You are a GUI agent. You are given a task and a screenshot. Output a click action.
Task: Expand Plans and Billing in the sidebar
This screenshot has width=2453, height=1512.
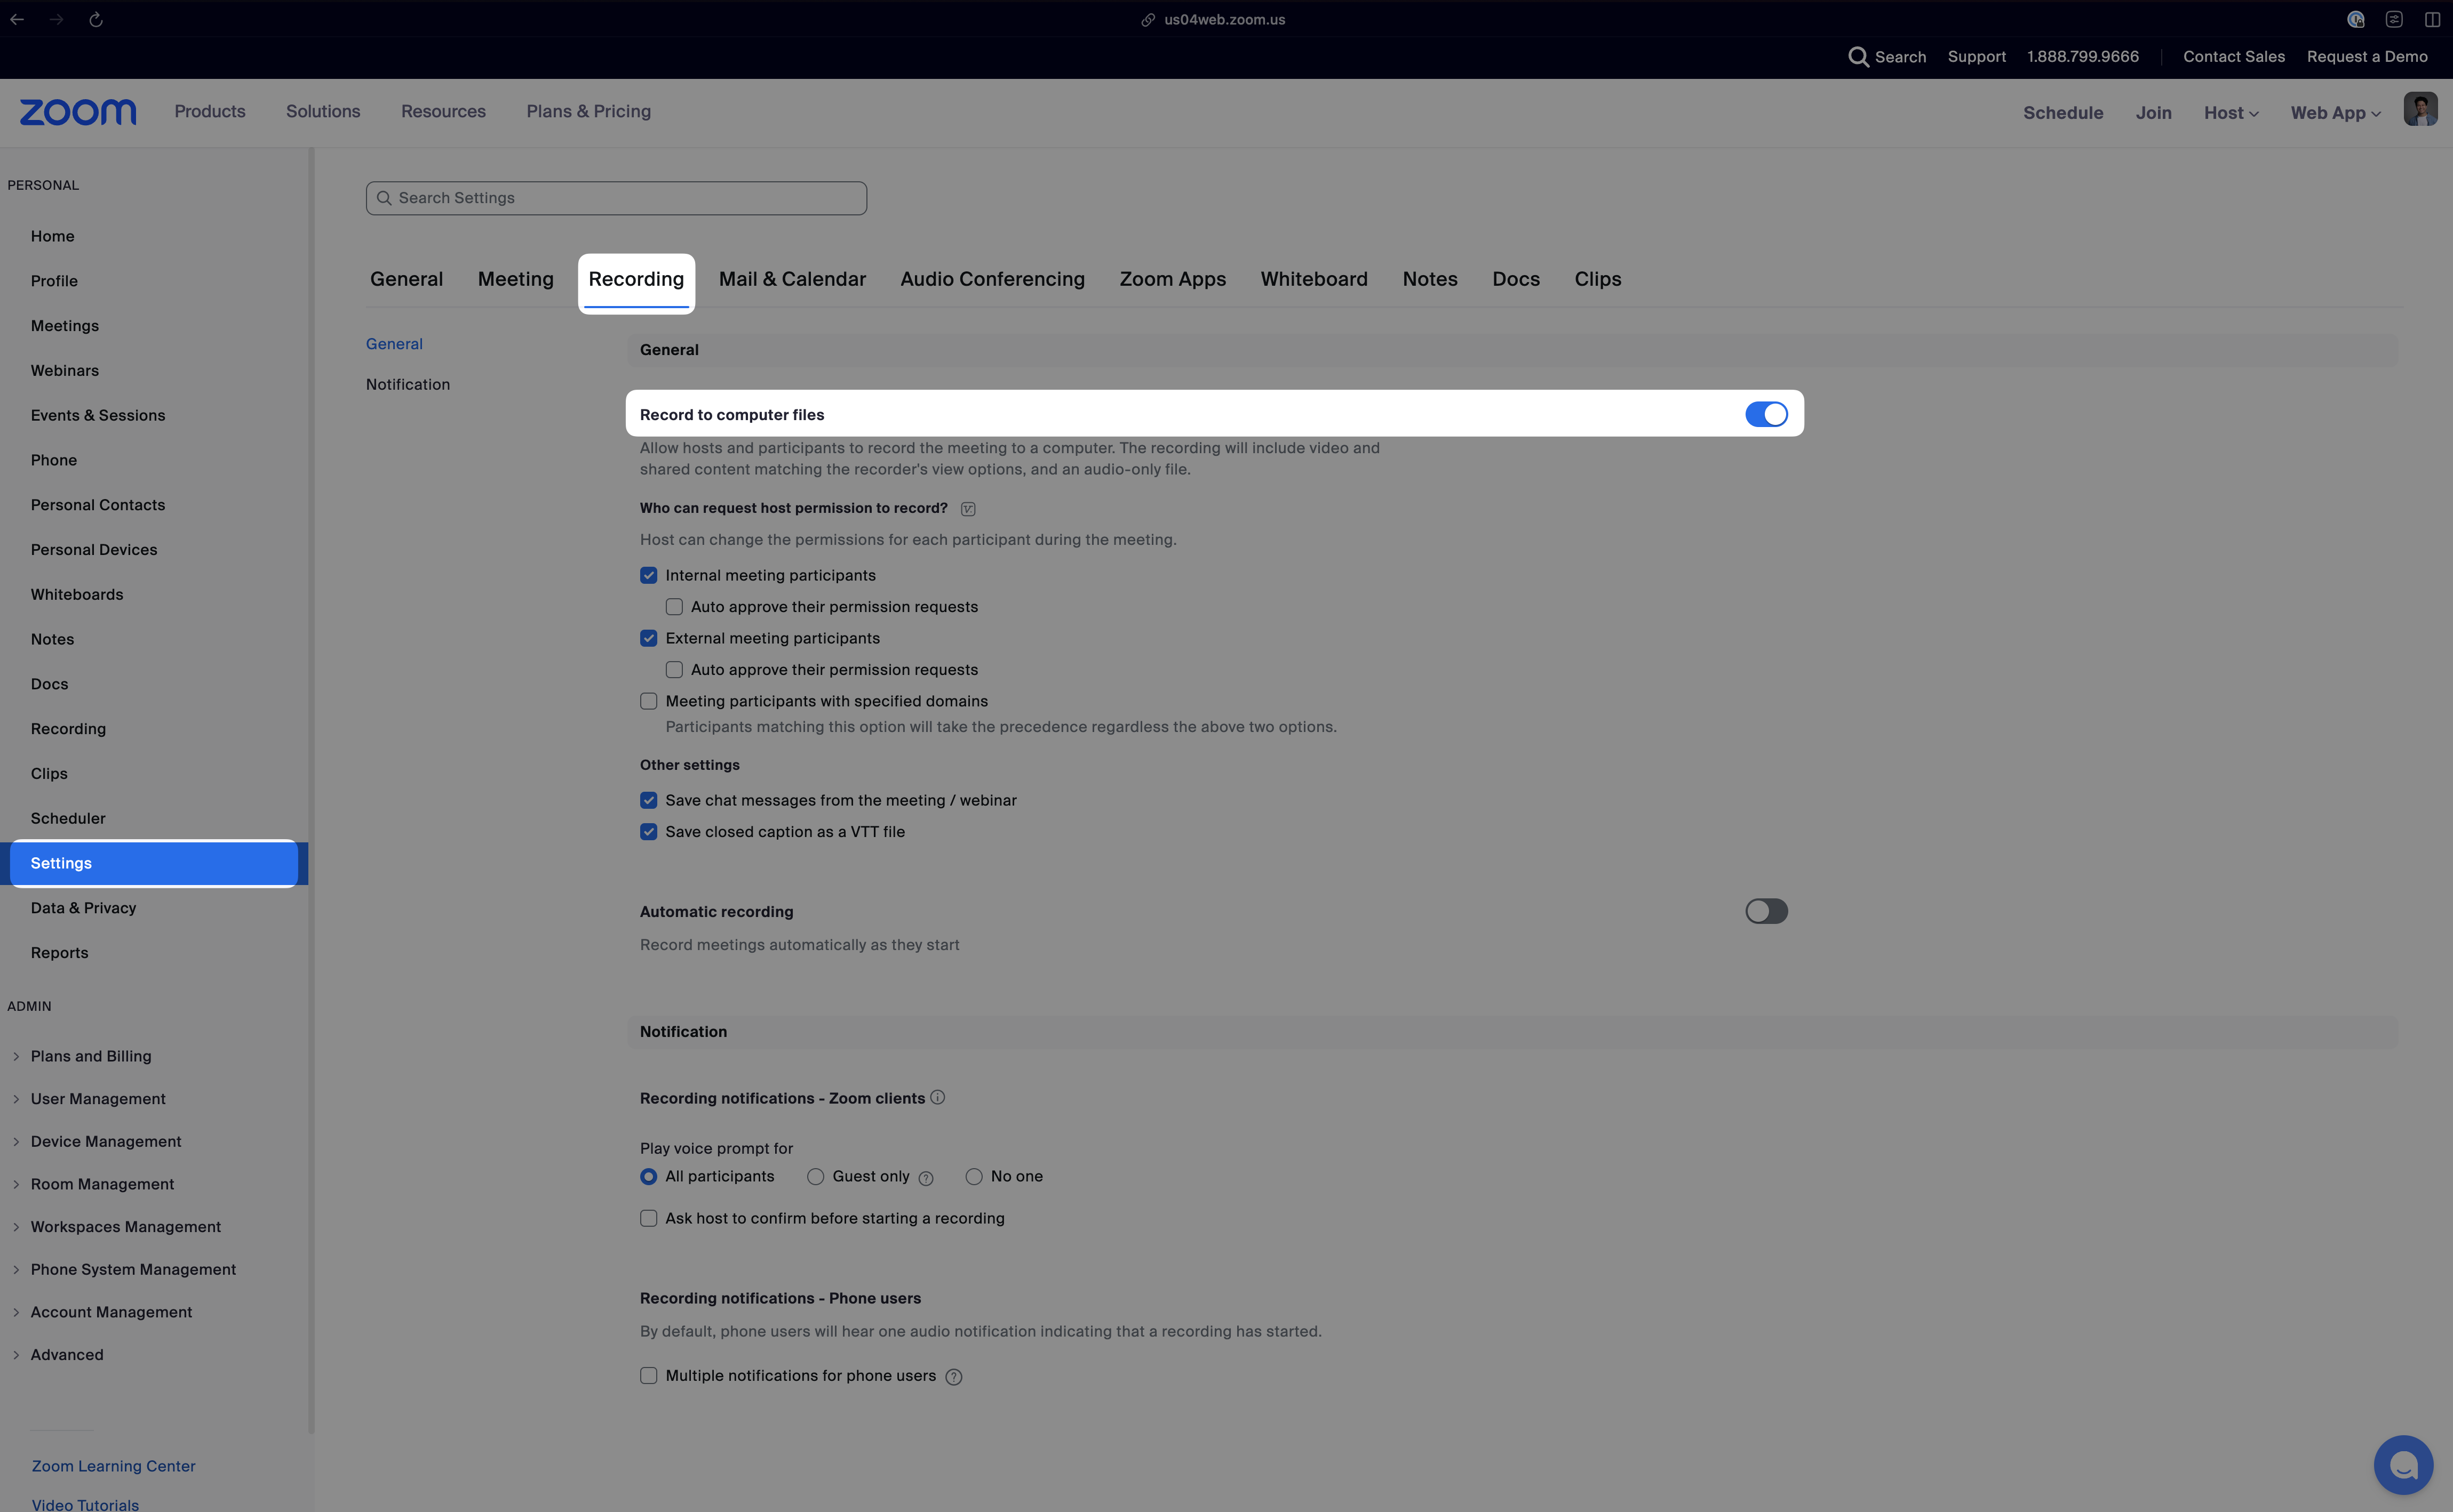point(16,1057)
